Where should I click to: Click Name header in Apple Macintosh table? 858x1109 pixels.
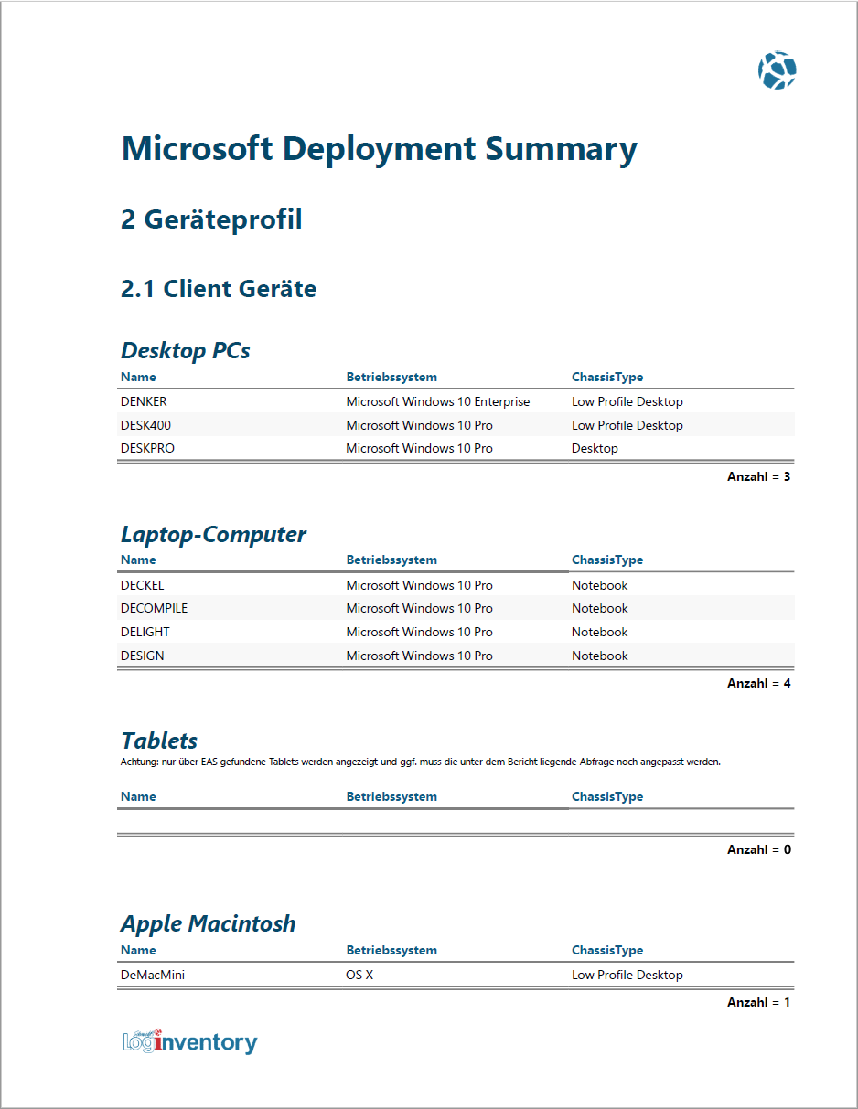coord(138,950)
